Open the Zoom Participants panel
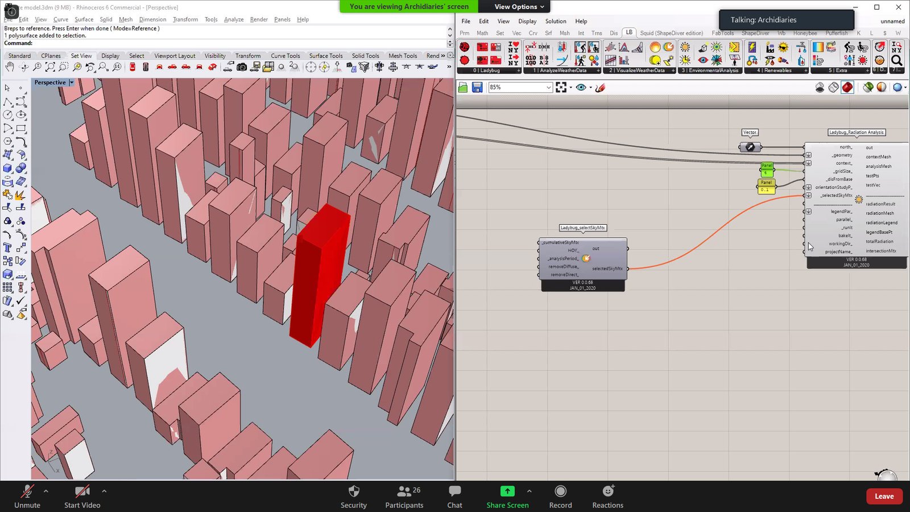The image size is (910, 512). (x=404, y=496)
